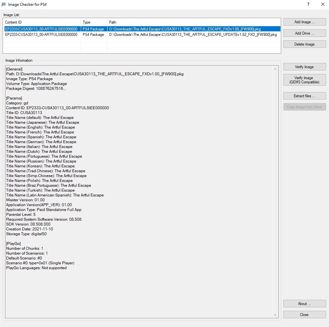The height and width of the screenshot is (327, 329).
Task: Click Volume Type: Application Package line
Action: 37,84
